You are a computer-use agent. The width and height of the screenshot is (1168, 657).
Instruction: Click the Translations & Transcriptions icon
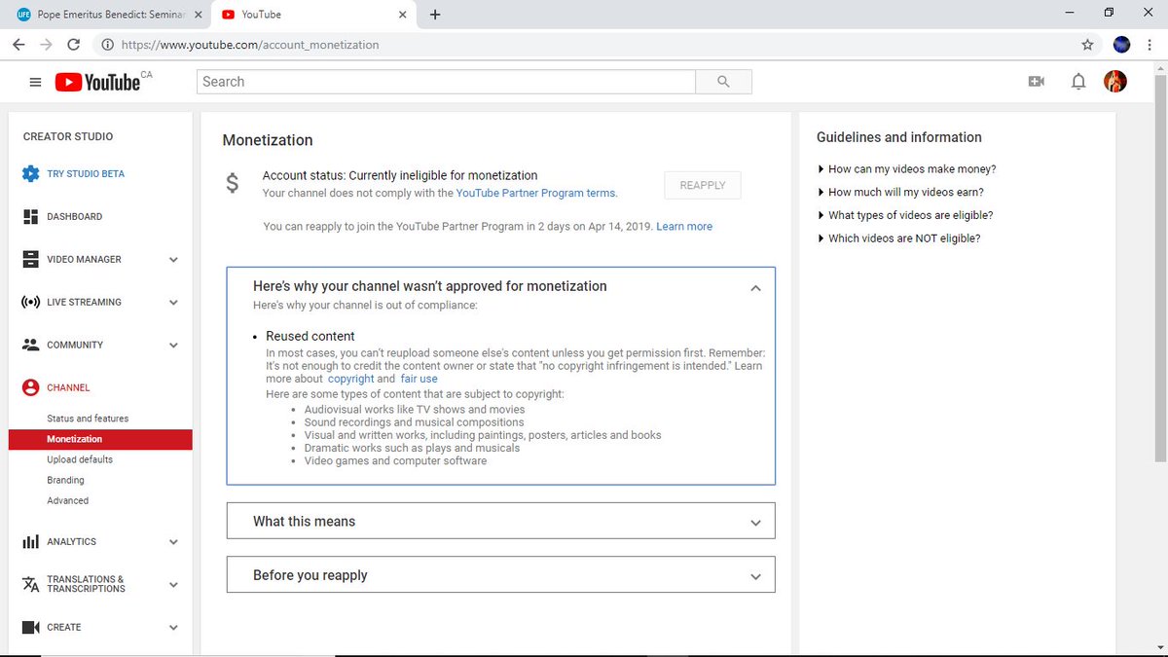[30, 584]
